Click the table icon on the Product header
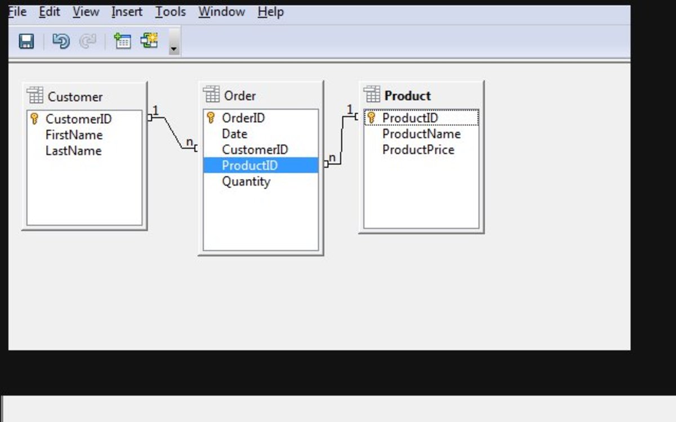The width and height of the screenshot is (676, 422). [372, 95]
